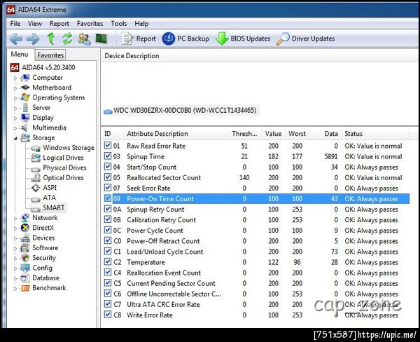Toggle the Temperature row checkbox
The height and width of the screenshot is (342, 420).
(108, 261)
